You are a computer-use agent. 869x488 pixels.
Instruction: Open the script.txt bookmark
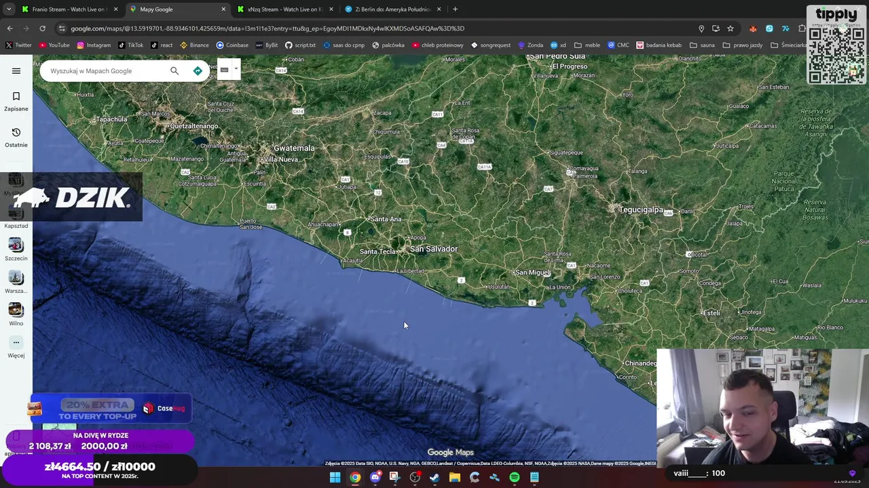(x=300, y=45)
